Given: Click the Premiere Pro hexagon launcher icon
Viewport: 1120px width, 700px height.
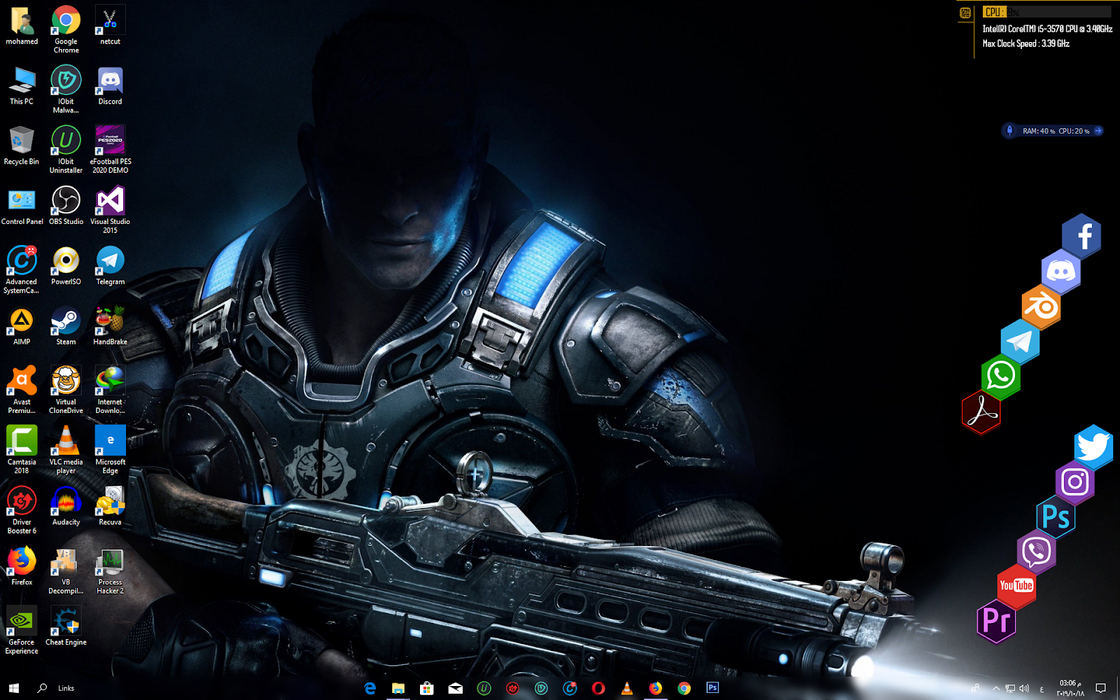Looking at the screenshot, I should (997, 620).
